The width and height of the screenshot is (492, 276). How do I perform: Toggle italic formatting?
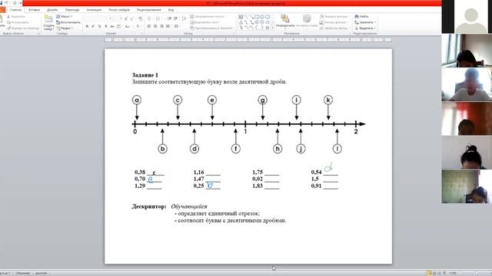pyautogui.click(x=93, y=27)
